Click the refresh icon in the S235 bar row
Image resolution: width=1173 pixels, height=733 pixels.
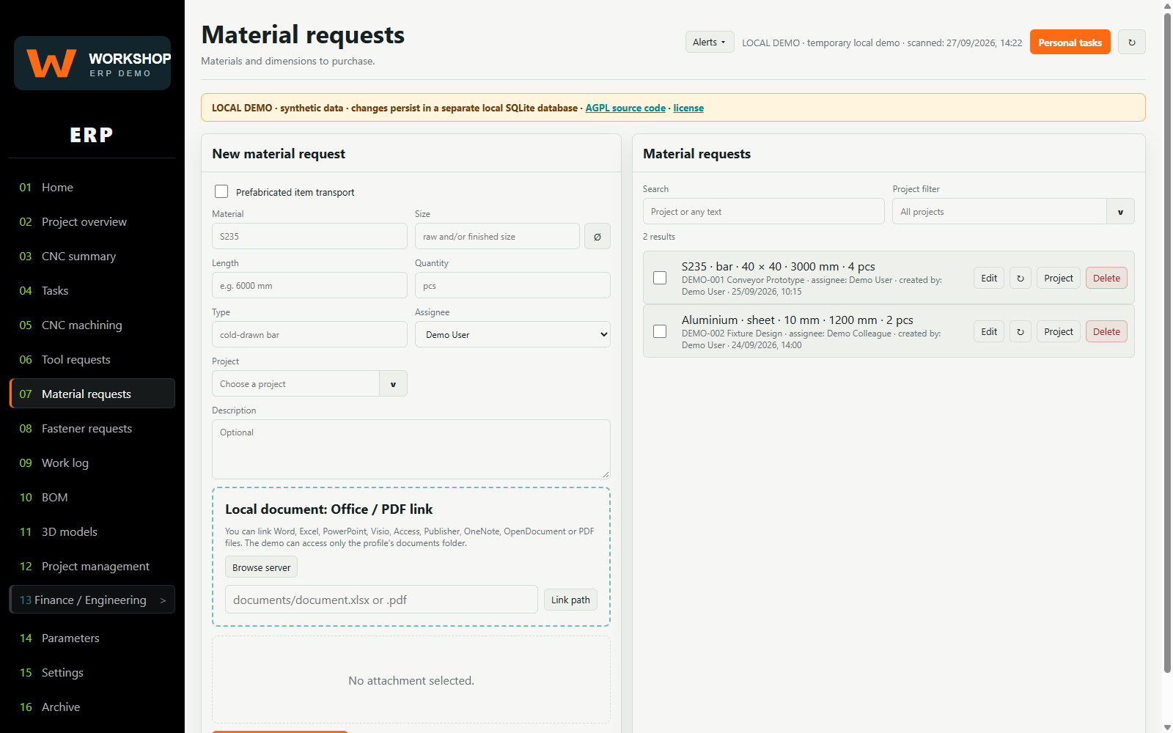(1020, 278)
